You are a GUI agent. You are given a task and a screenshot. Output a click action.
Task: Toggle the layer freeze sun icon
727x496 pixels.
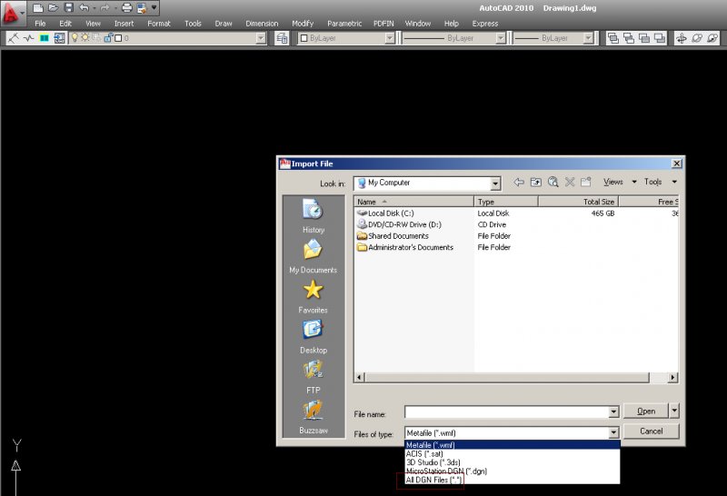click(x=85, y=37)
